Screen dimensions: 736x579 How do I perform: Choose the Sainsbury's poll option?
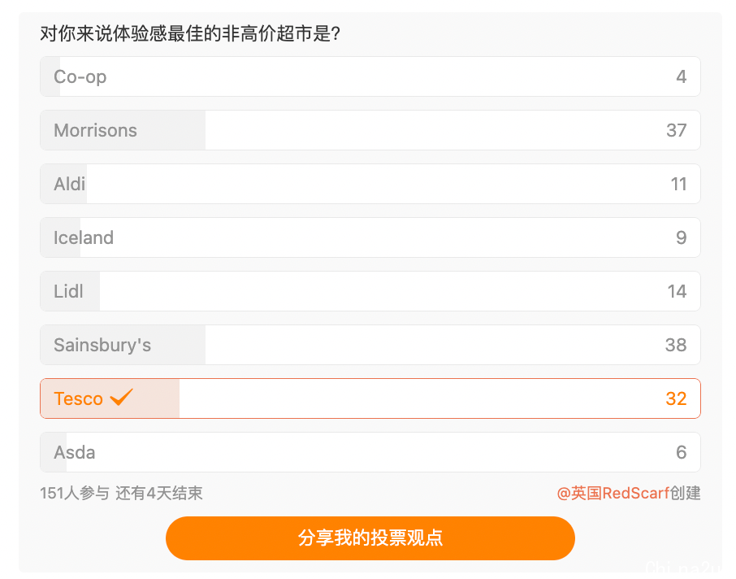point(370,346)
